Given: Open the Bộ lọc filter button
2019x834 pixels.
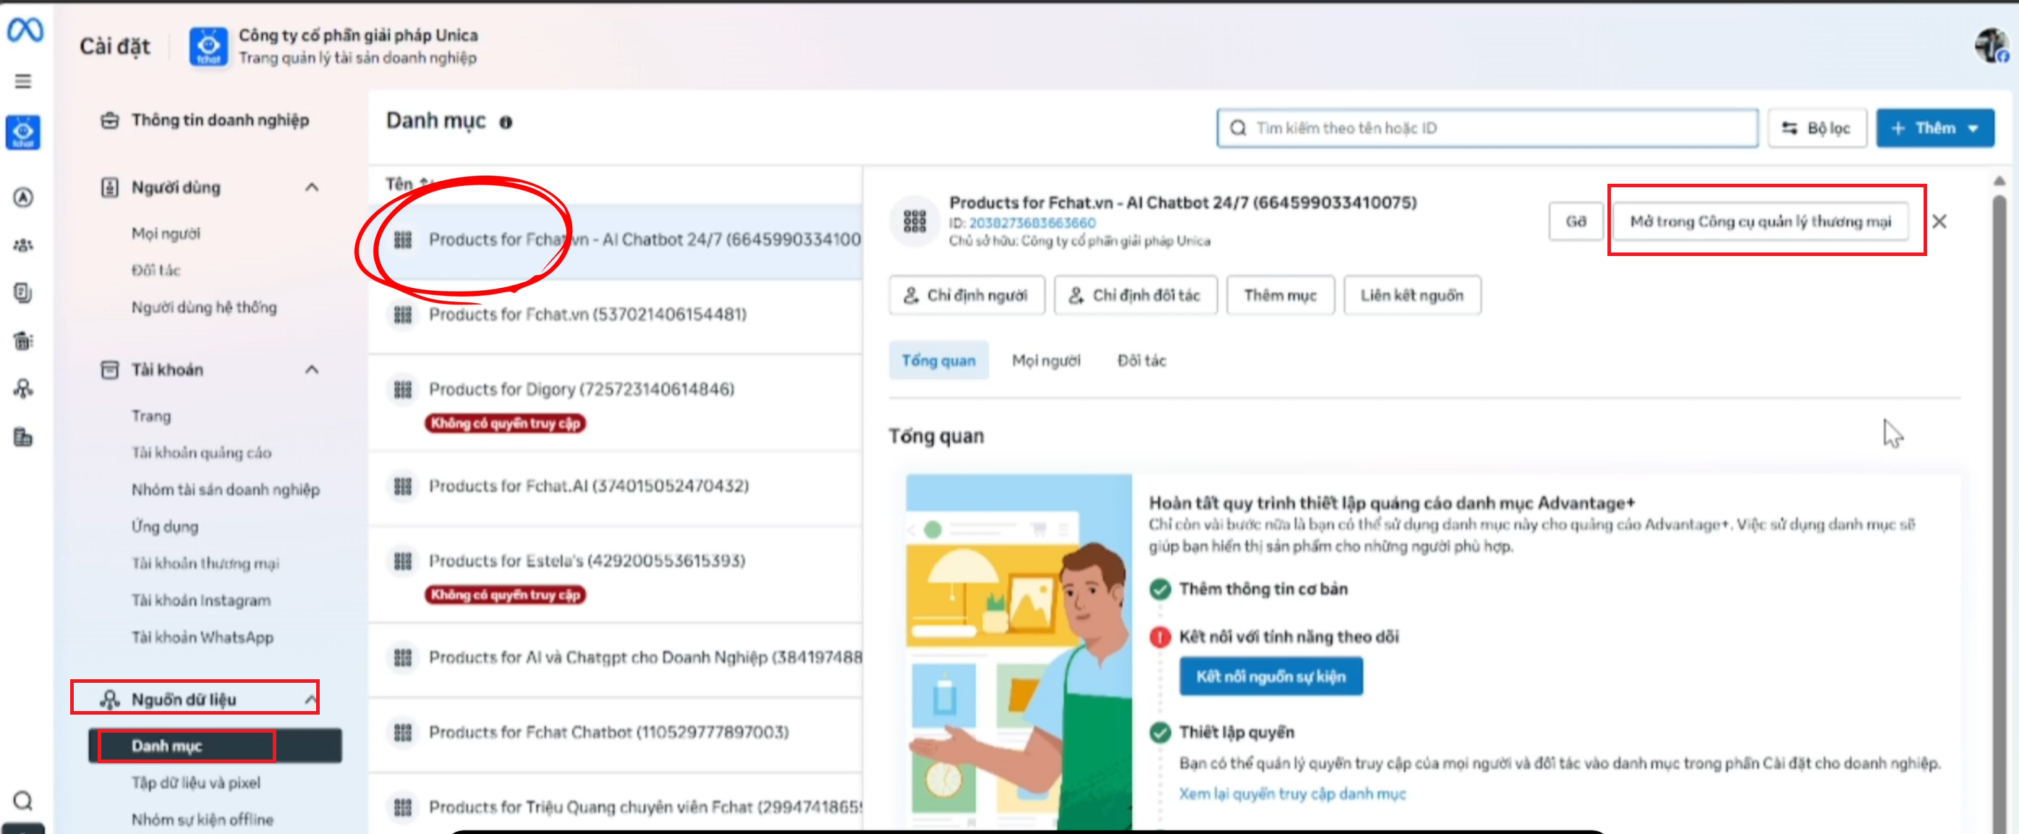Looking at the screenshot, I should pyautogui.click(x=1816, y=128).
